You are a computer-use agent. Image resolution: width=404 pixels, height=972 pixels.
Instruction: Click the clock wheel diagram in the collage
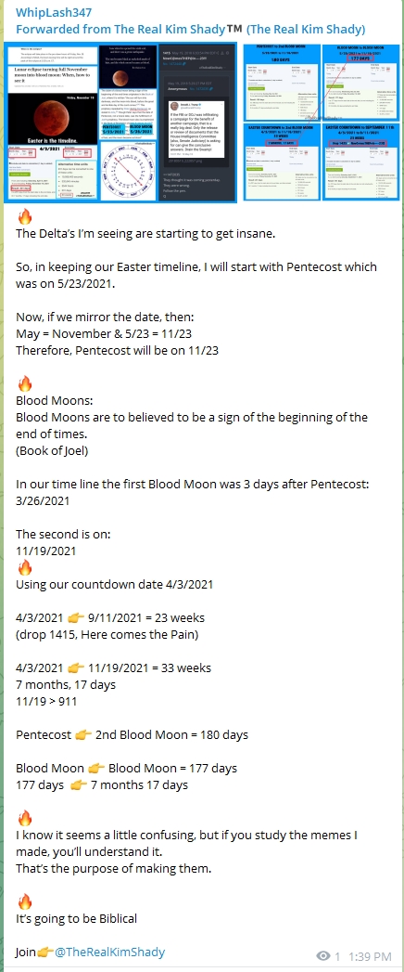coord(129,175)
